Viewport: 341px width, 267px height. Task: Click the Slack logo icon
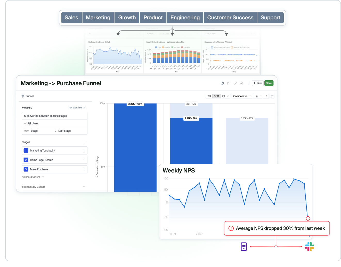pos(310,247)
